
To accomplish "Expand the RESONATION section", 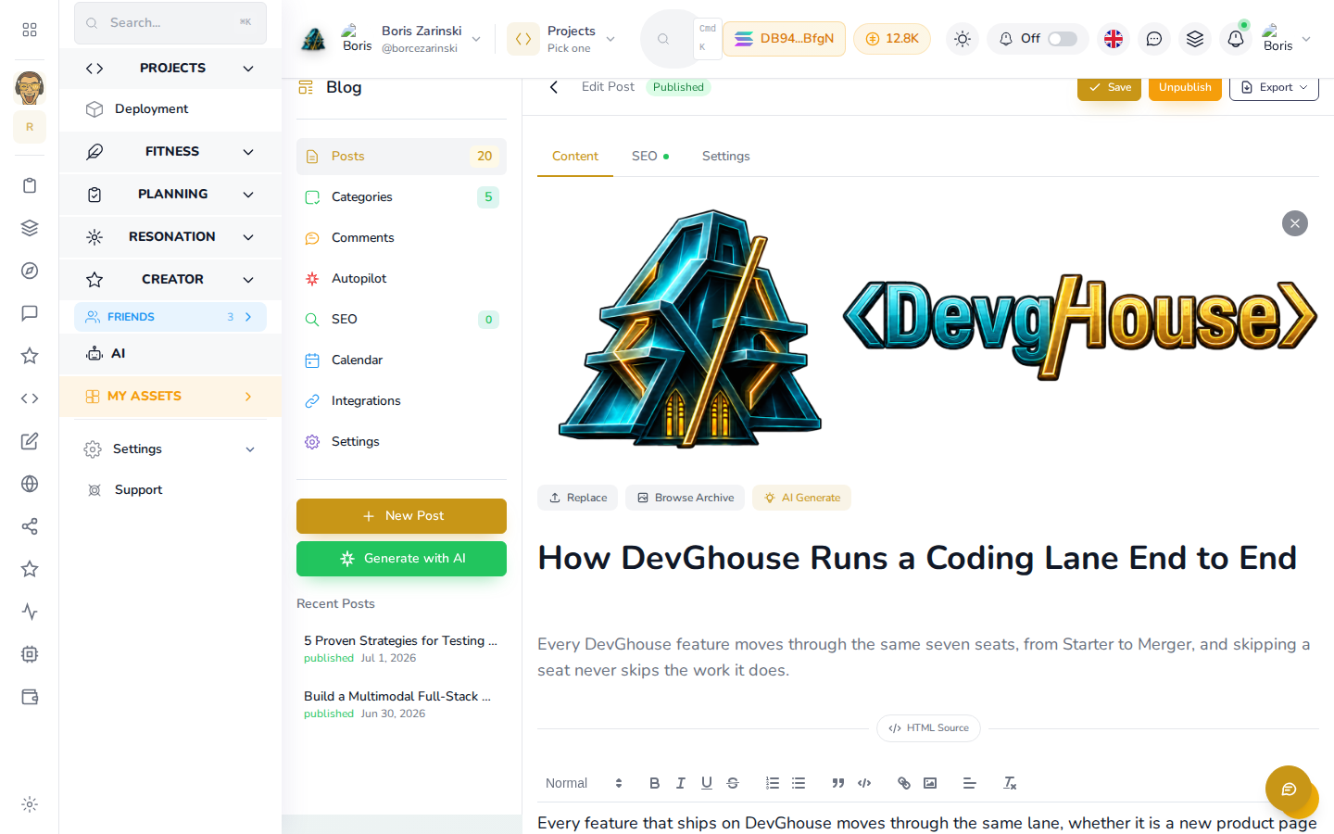I will tap(170, 237).
